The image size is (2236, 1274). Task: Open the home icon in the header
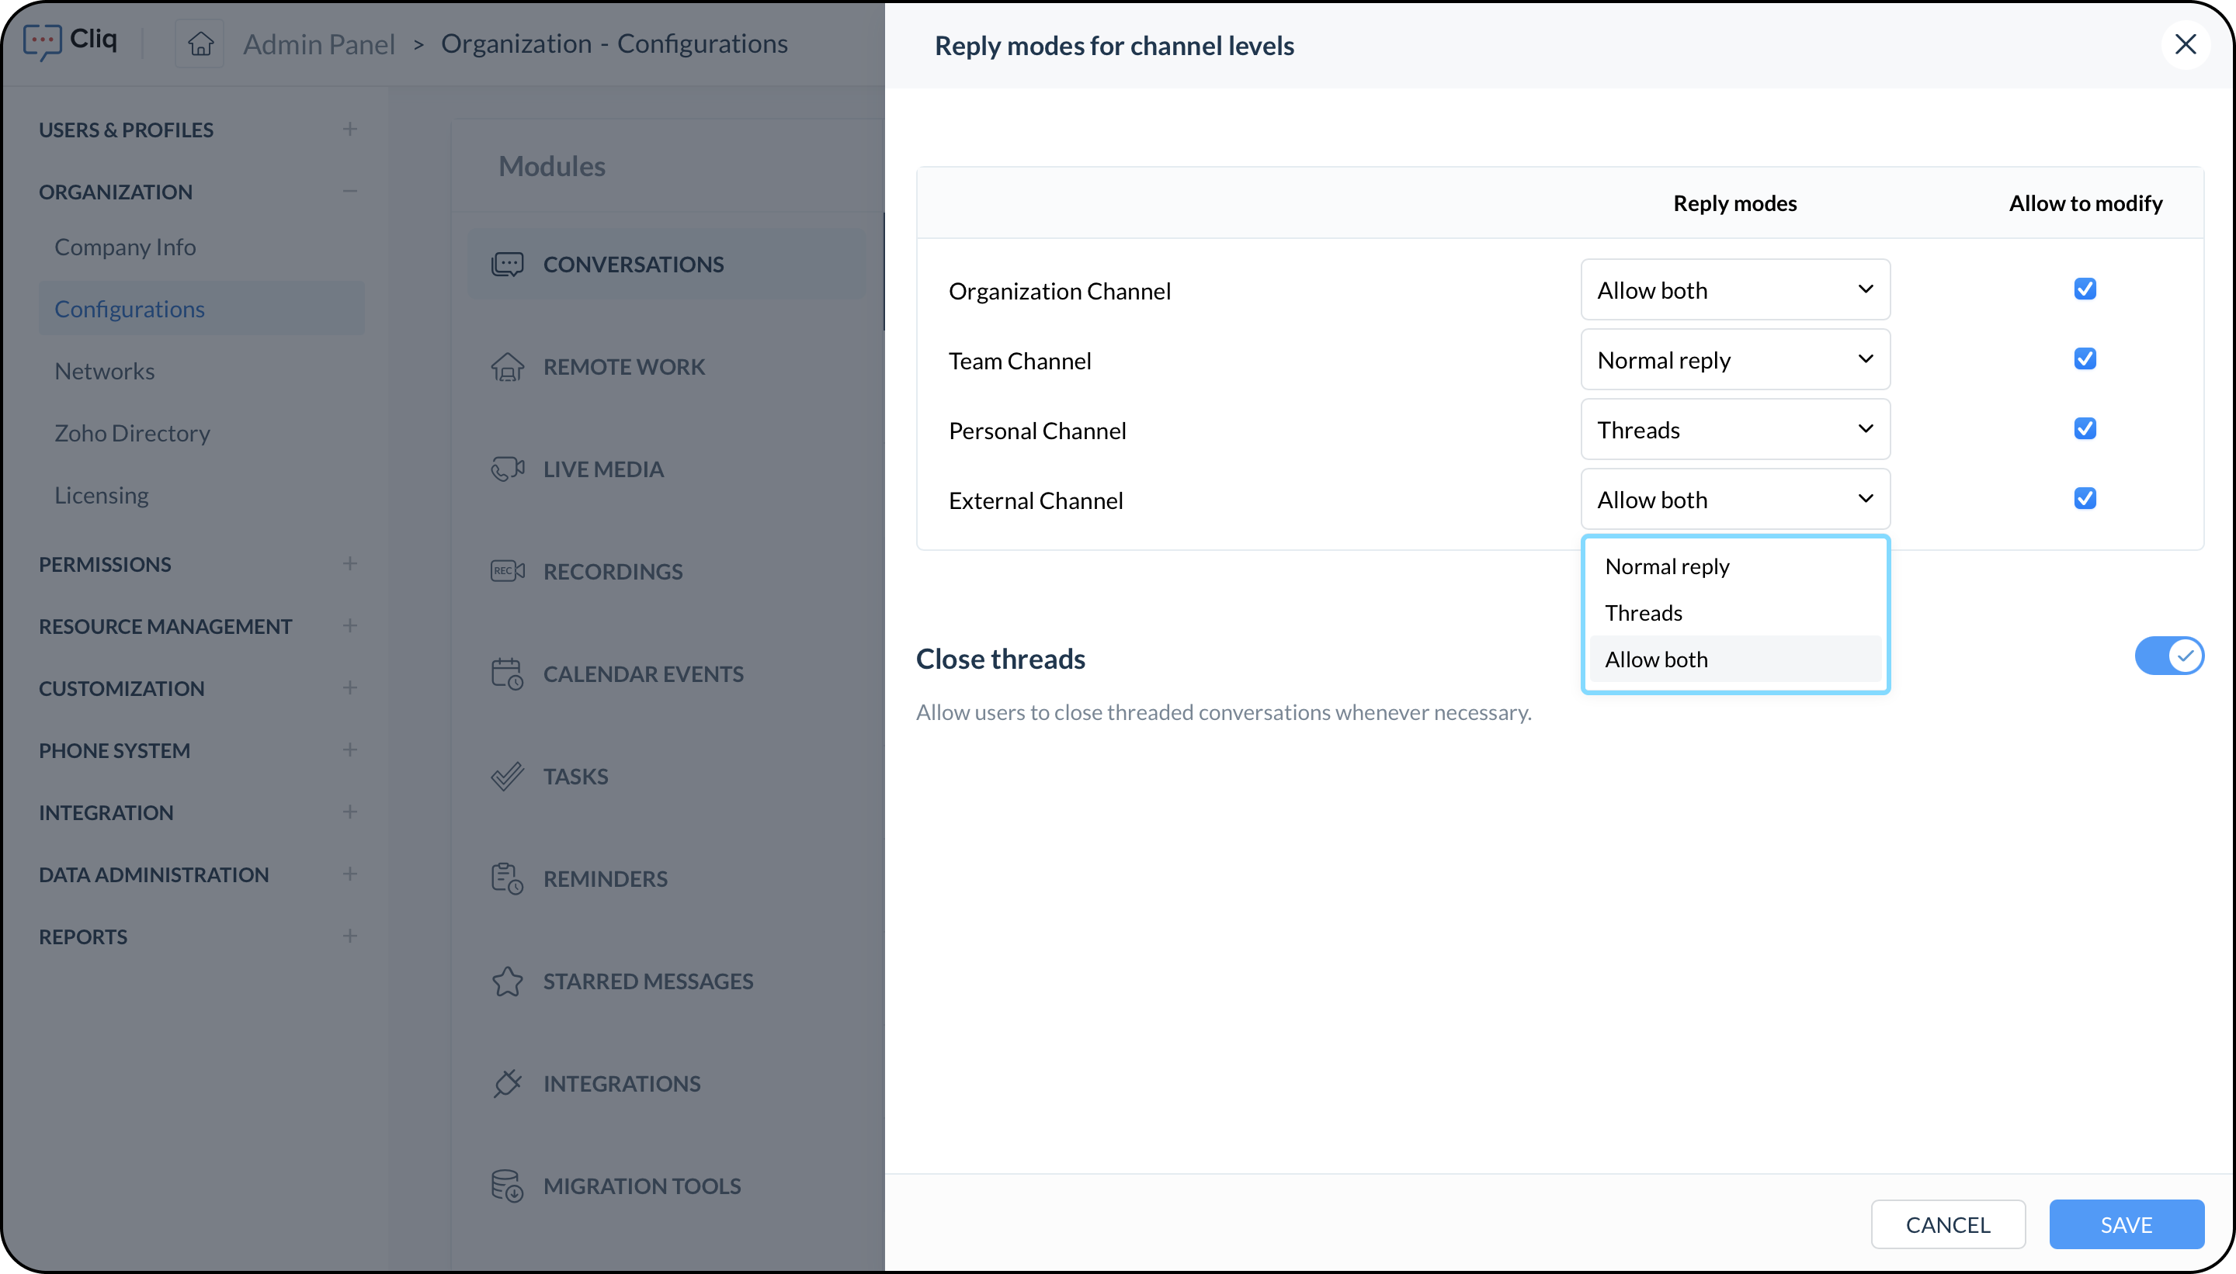pos(200,43)
